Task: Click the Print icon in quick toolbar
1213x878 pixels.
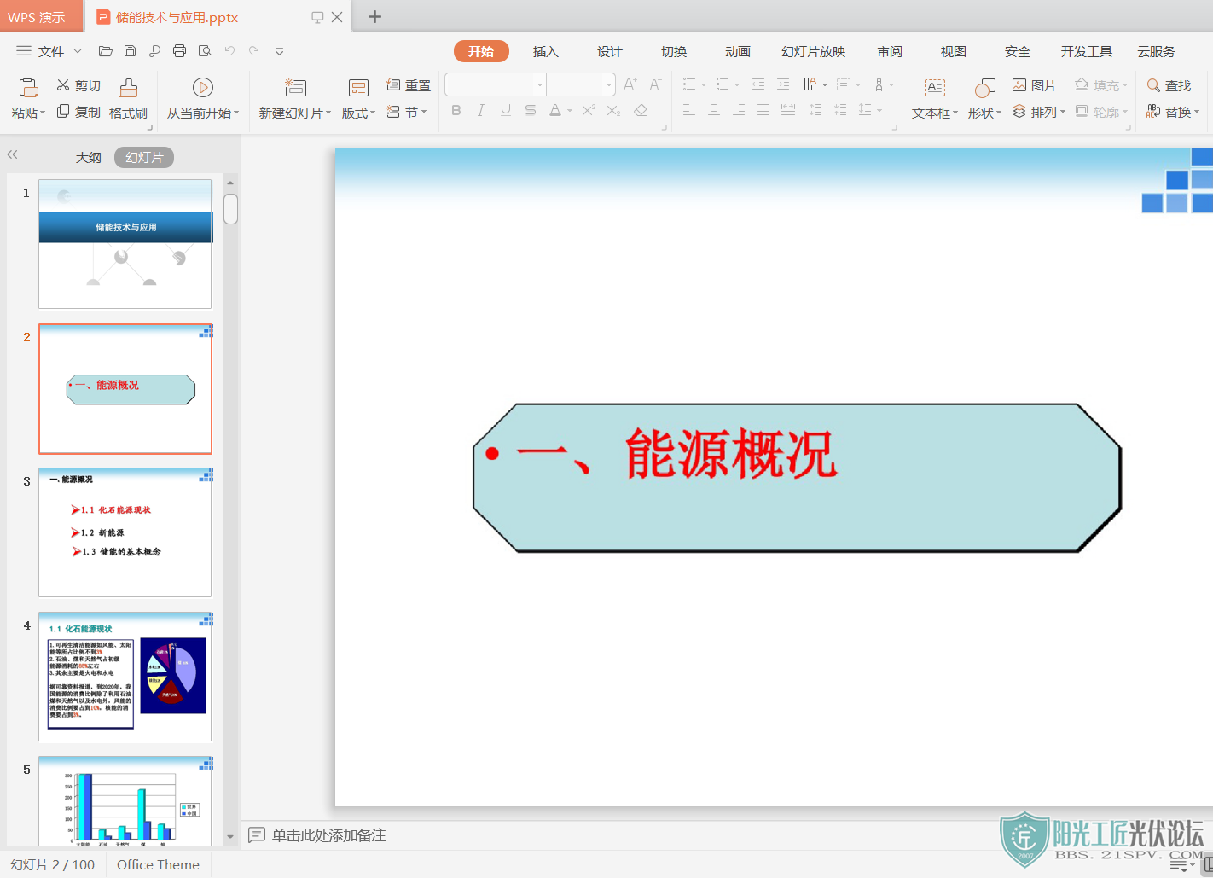Action: point(179,51)
